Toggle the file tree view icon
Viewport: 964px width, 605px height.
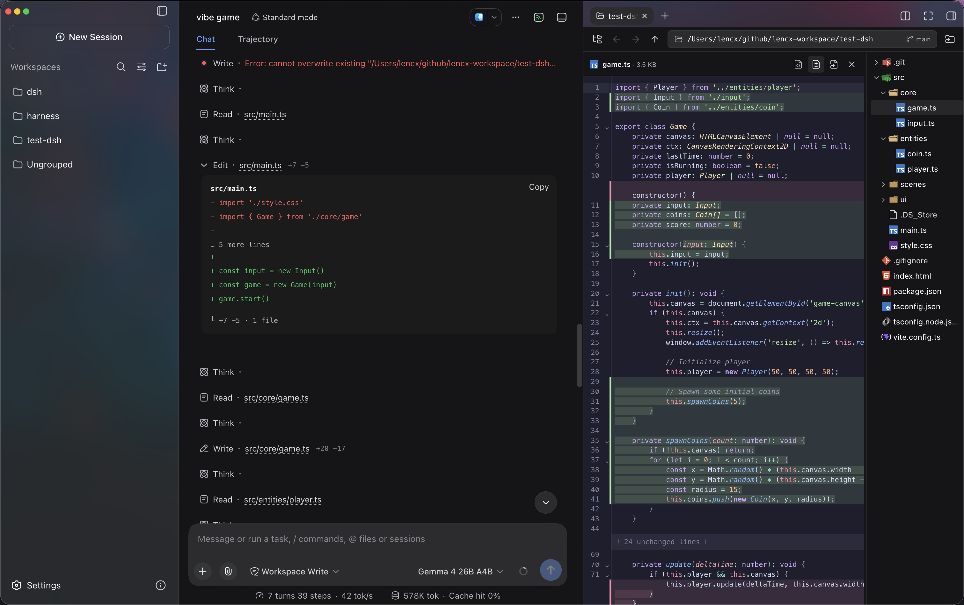[597, 39]
